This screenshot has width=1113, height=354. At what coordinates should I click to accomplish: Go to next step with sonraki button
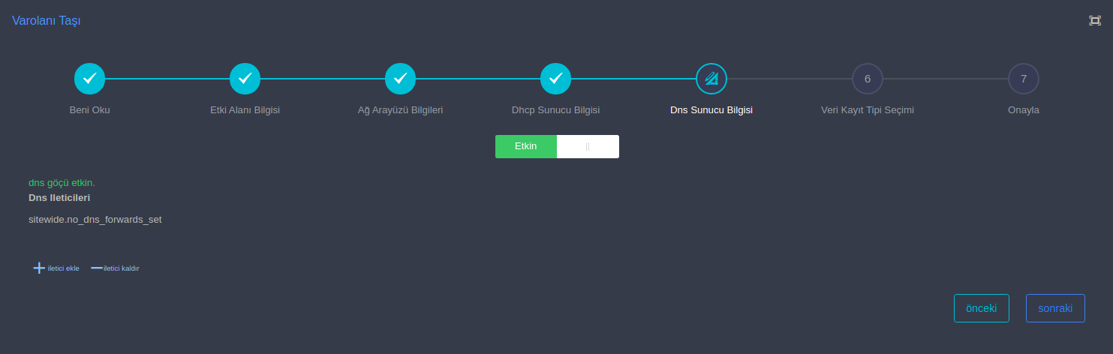click(1054, 308)
